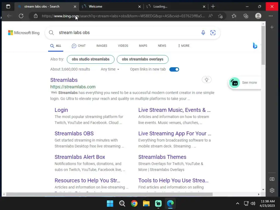The image size is (280, 210).
Task: Open Streamlabs app from the taskbar
Action: coord(158,203)
